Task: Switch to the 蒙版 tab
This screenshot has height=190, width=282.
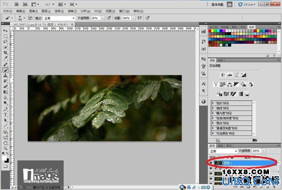Action: pyautogui.click(x=220, y=60)
